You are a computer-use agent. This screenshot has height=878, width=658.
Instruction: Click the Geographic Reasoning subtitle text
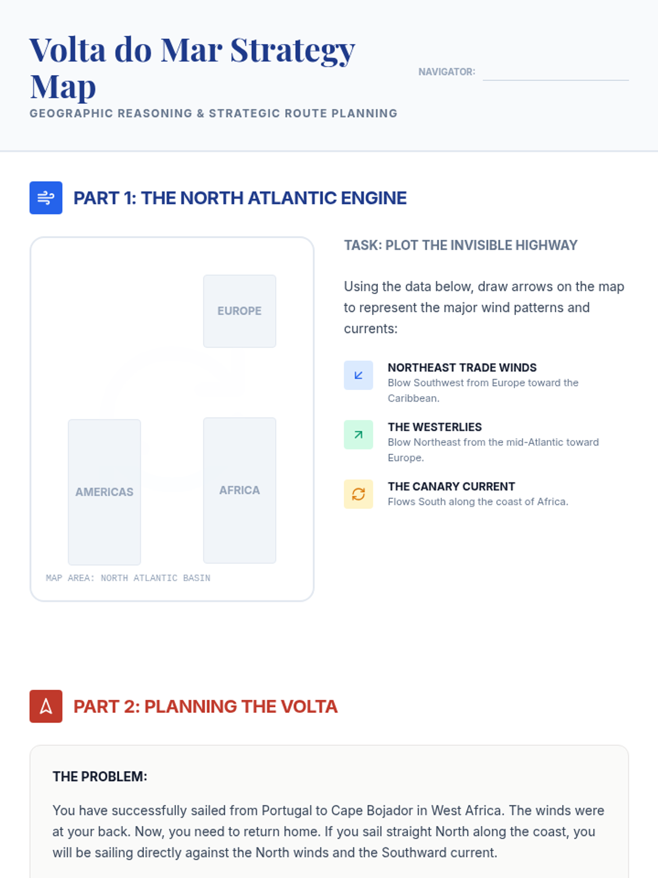tap(213, 114)
